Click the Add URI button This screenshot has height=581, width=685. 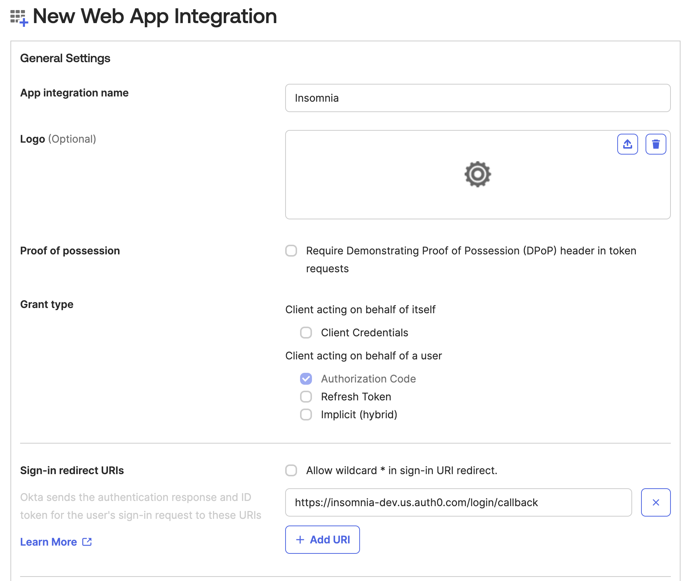(322, 540)
